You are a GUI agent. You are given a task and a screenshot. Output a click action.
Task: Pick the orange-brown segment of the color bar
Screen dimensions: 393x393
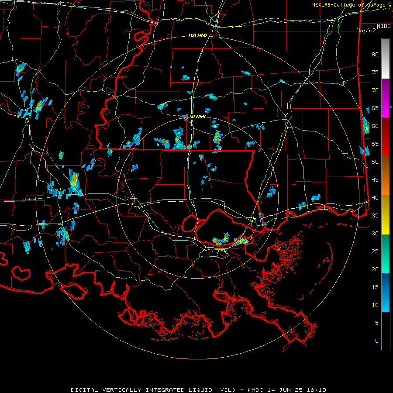(386, 176)
